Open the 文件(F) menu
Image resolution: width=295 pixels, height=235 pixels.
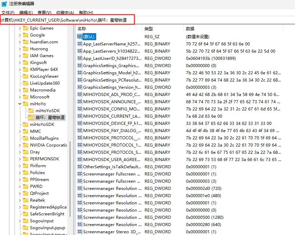[8, 13]
